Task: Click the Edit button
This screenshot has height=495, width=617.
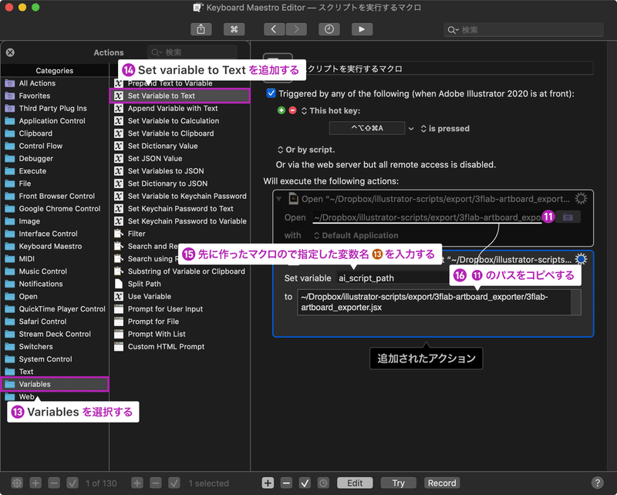Action: coord(355,483)
